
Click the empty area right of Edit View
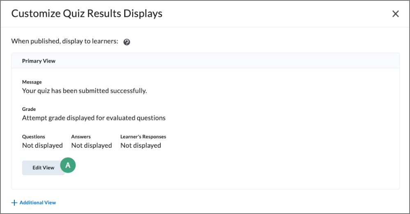[230, 168]
